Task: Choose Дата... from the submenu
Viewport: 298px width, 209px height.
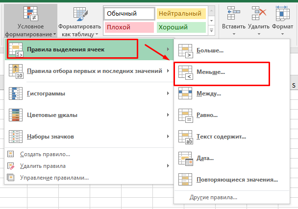Action: (232, 158)
